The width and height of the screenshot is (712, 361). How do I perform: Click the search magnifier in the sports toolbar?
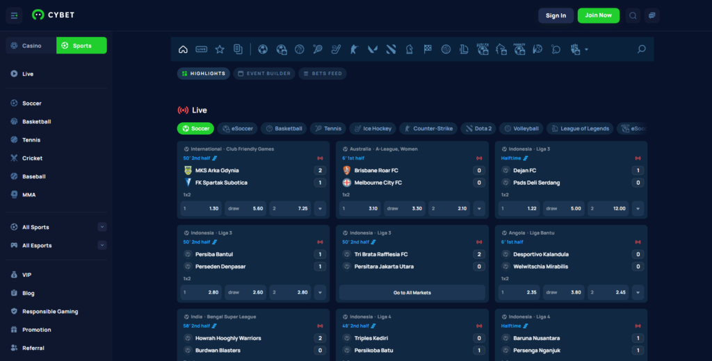click(x=641, y=49)
